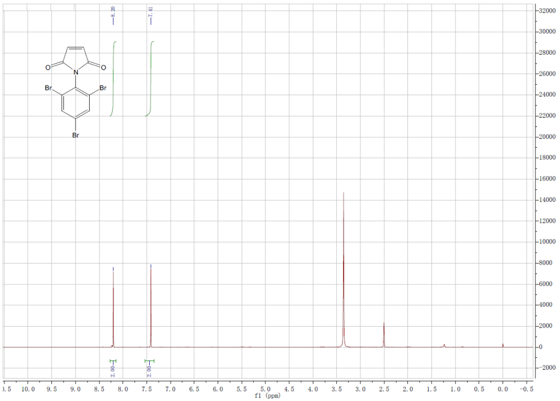Click the N atom in the structure

coord(75,72)
